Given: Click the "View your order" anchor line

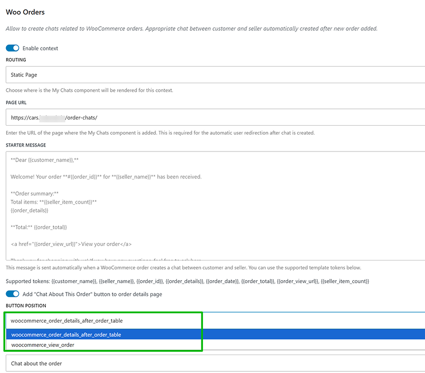Looking at the screenshot, I should pos(71,244).
